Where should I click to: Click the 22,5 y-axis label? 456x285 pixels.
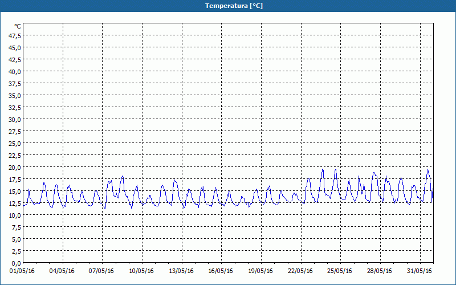15,156
